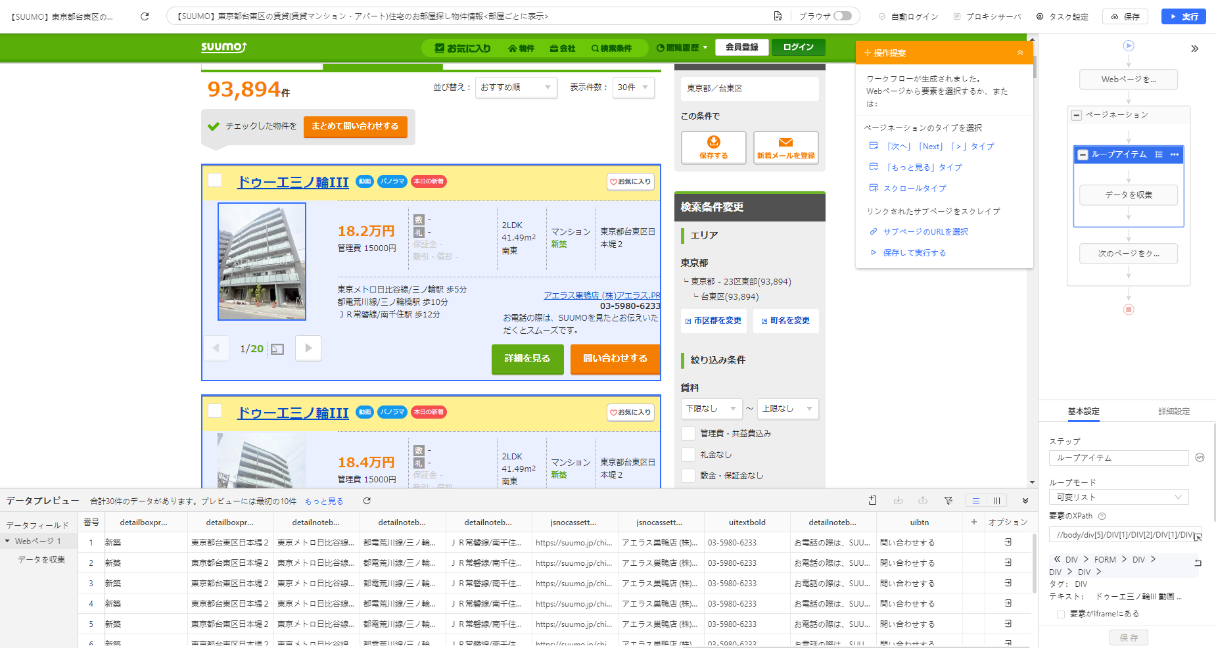Collapse the data preview panel with the double-chevron
The image size is (1216, 648).
point(1025,501)
